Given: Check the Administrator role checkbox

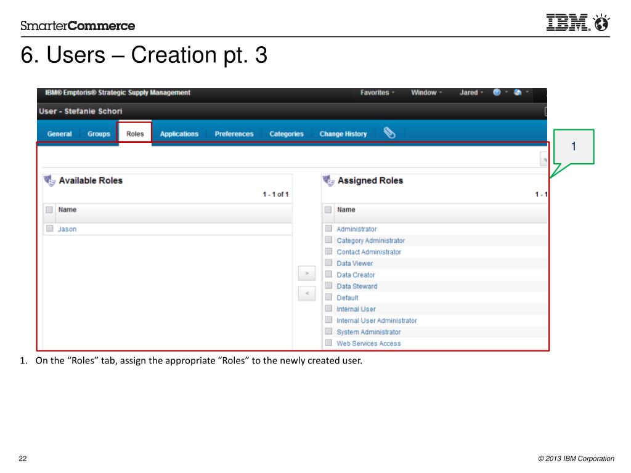Looking at the screenshot, I should 328,228.
